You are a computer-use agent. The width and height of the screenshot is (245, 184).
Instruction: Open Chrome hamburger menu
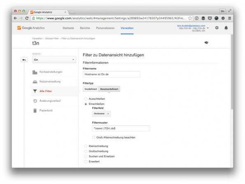[229, 18]
